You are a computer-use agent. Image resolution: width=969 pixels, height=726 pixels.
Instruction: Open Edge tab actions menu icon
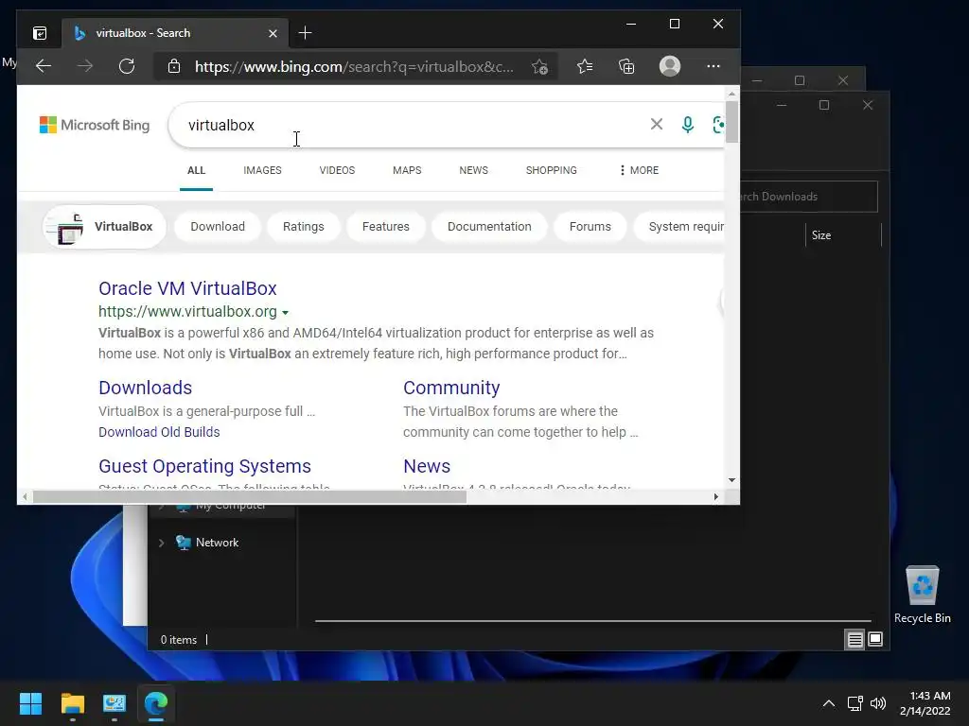(40, 33)
